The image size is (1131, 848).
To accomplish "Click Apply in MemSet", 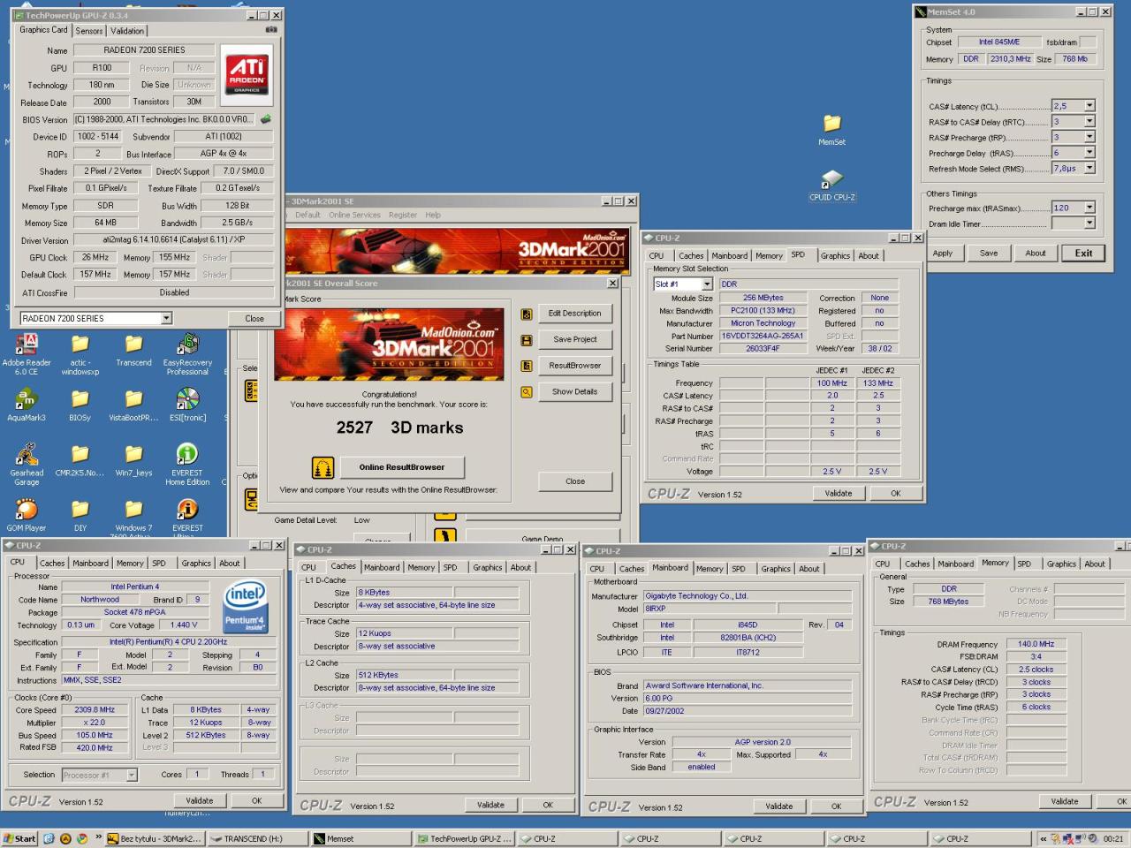I will [x=943, y=254].
